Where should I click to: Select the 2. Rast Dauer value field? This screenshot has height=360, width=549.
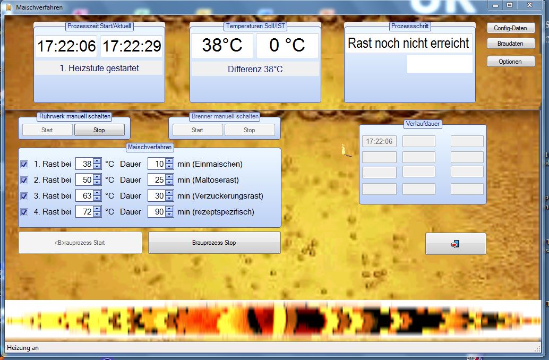coord(156,180)
